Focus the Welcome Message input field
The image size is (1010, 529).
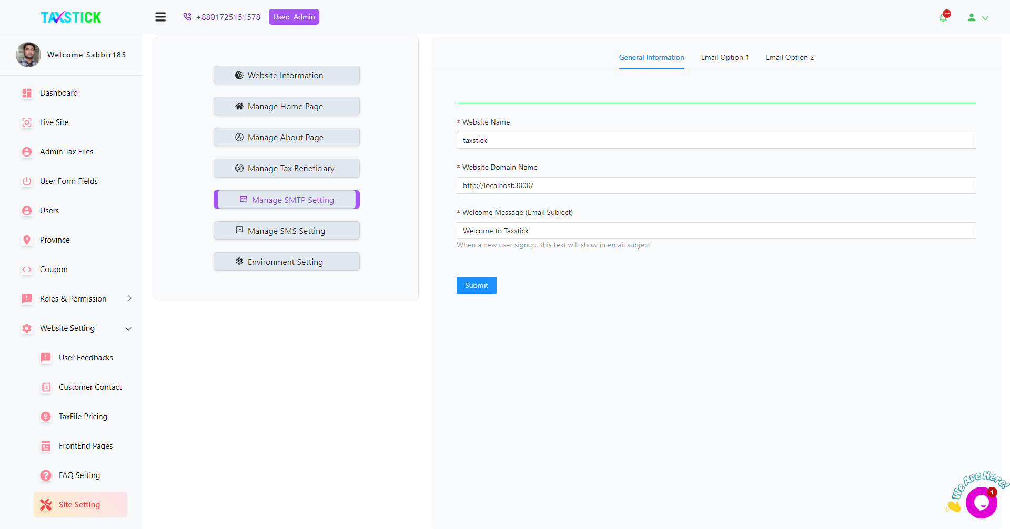coord(716,231)
